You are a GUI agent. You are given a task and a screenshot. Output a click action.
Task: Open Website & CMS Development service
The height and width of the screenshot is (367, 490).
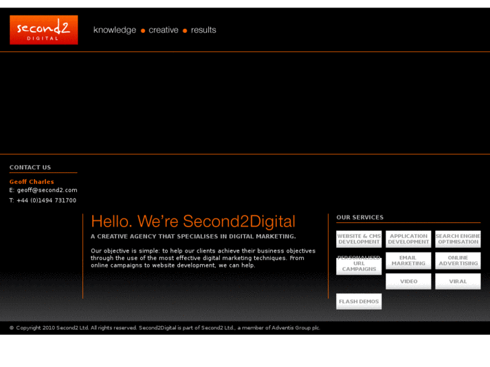click(x=359, y=239)
